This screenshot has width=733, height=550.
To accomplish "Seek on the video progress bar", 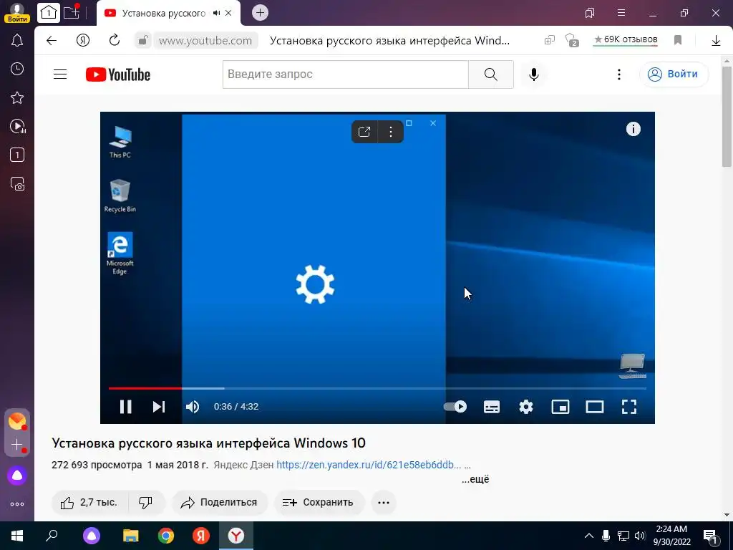I will point(377,388).
